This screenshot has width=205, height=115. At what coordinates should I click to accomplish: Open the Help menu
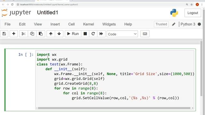click(x=128, y=24)
